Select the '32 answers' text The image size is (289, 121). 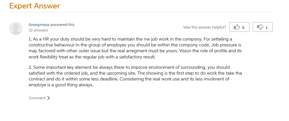point(38,30)
